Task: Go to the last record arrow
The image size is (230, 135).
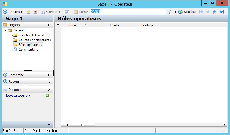Action: [222, 12]
